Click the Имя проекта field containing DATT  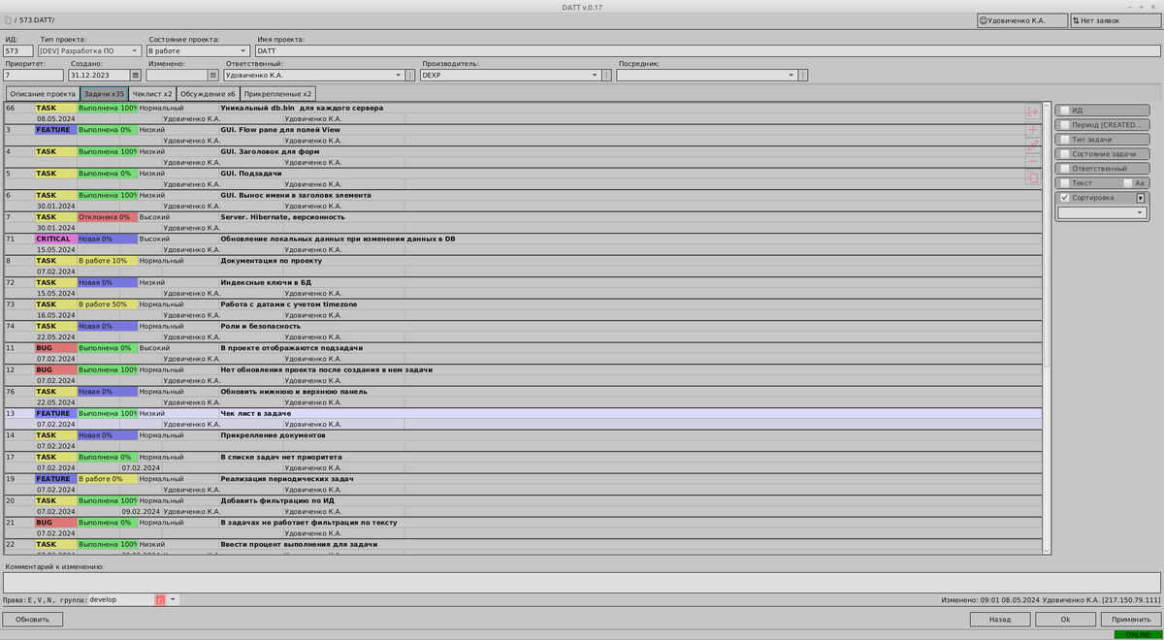coord(708,50)
